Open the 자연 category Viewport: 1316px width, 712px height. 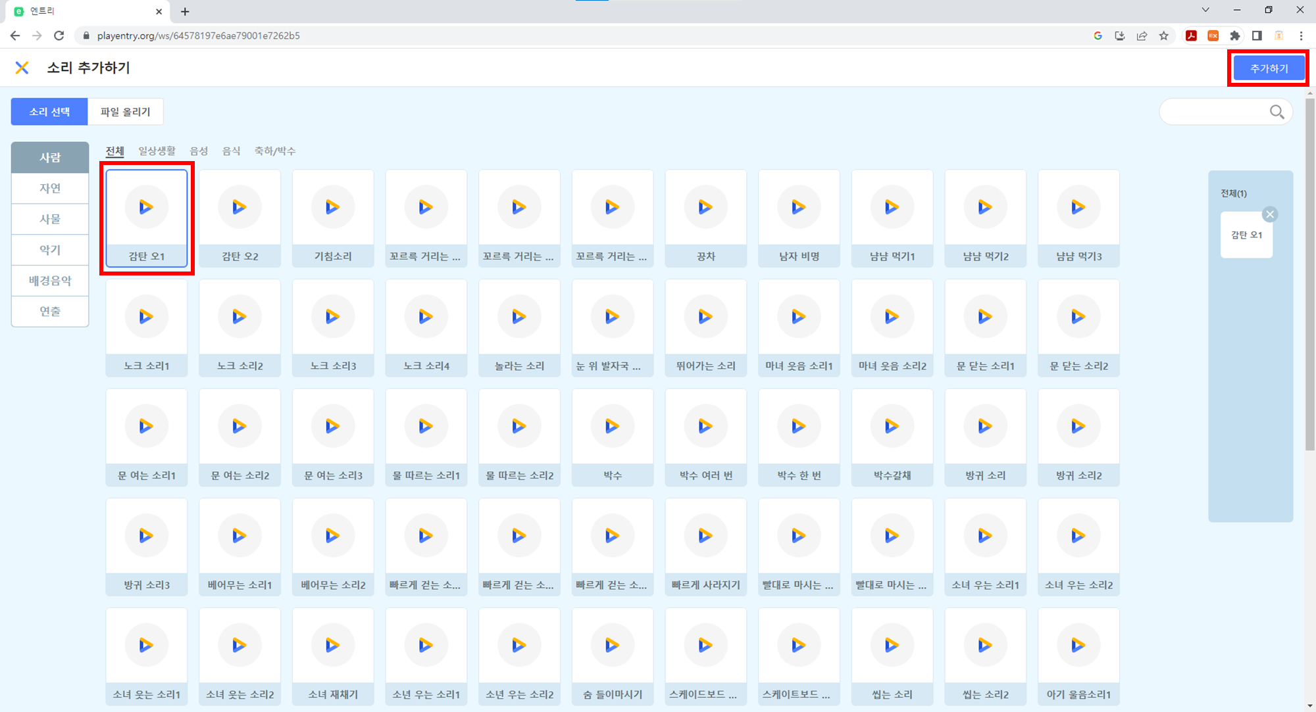[50, 188]
